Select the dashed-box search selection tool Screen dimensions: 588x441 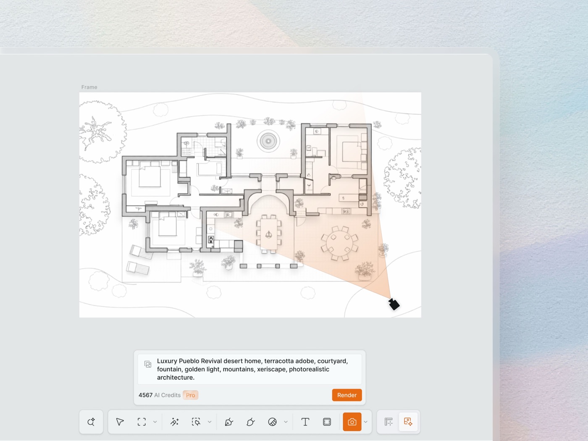tap(196, 422)
